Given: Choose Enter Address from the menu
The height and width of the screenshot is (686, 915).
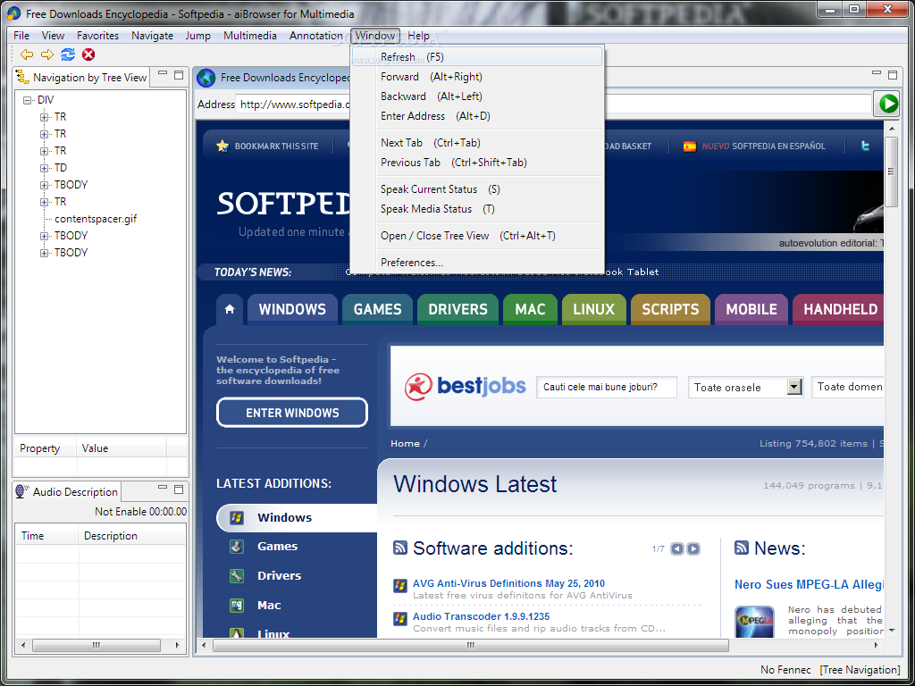Looking at the screenshot, I should [x=477, y=116].
